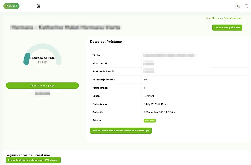Click the 13.74% progress percentage text
Viewport: 251px width, 165px height.
(x=42, y=63)
